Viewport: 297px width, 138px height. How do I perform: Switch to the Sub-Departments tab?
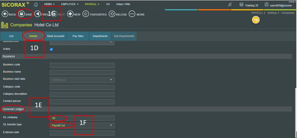(x=124, y=36)
